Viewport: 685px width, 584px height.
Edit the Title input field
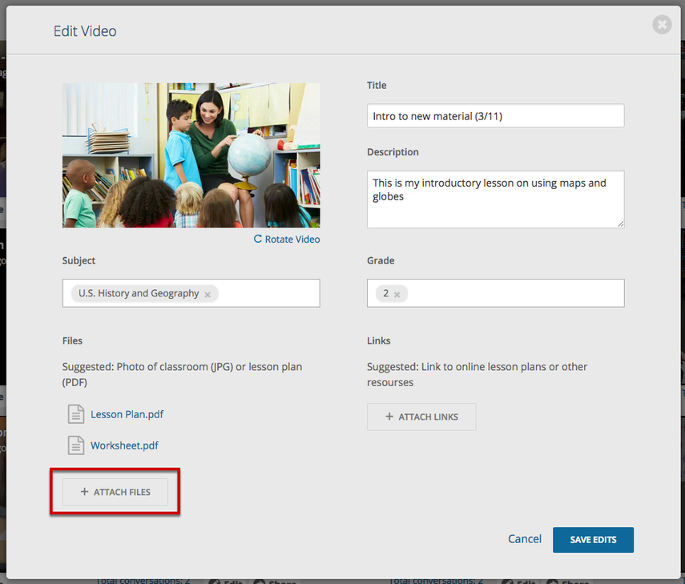495,115
